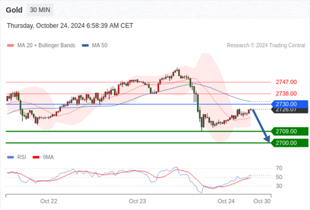Select the 'MA 50' legend label
Image resolution: width=310 pixels, height=210 pixels.
pos(100,45)
